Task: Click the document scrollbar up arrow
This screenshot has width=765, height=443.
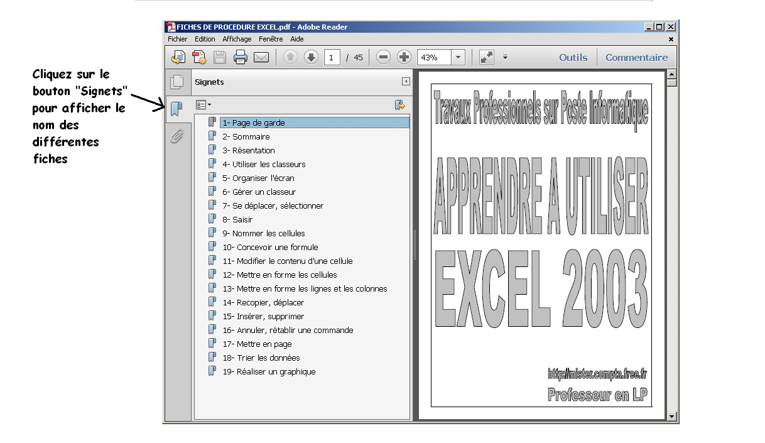Action: [x=672, y=74]
